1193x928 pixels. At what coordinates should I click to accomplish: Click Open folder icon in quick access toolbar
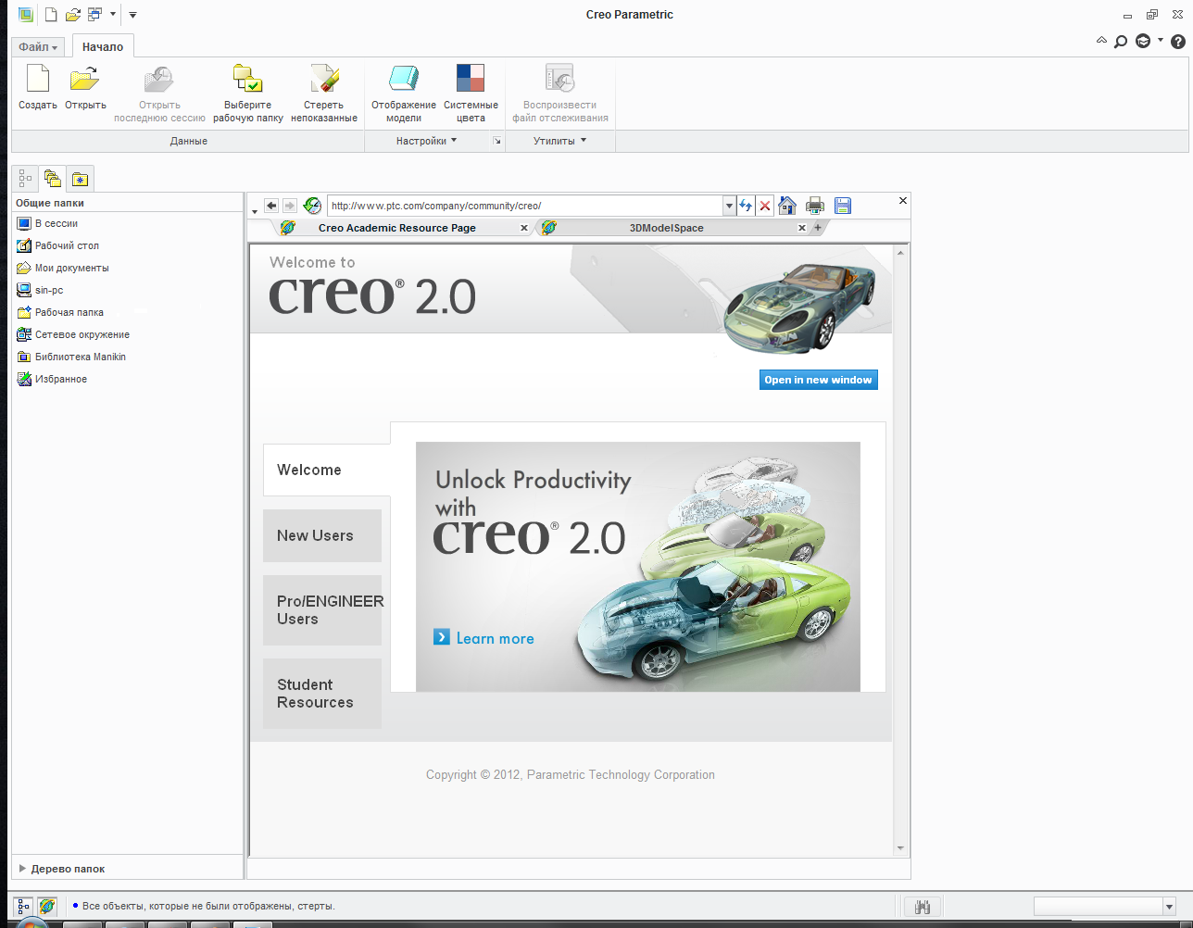click(72, 15)
